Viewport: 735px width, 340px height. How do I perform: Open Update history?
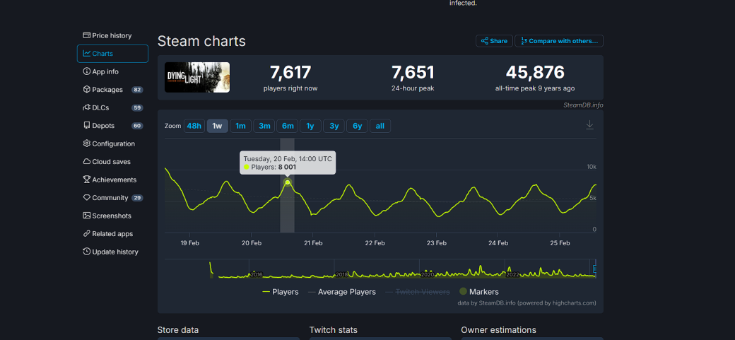pos(111,252)
